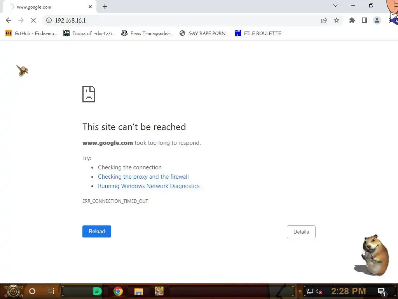Open File Explorer from taskbar
Screen dimensions: 398x299
click(139, 291)
